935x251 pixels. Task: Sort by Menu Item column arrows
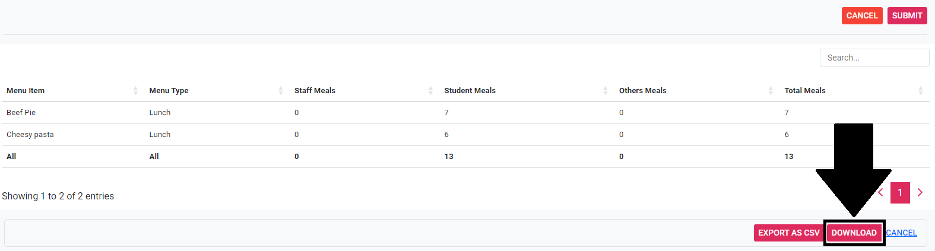coord(135,91)
